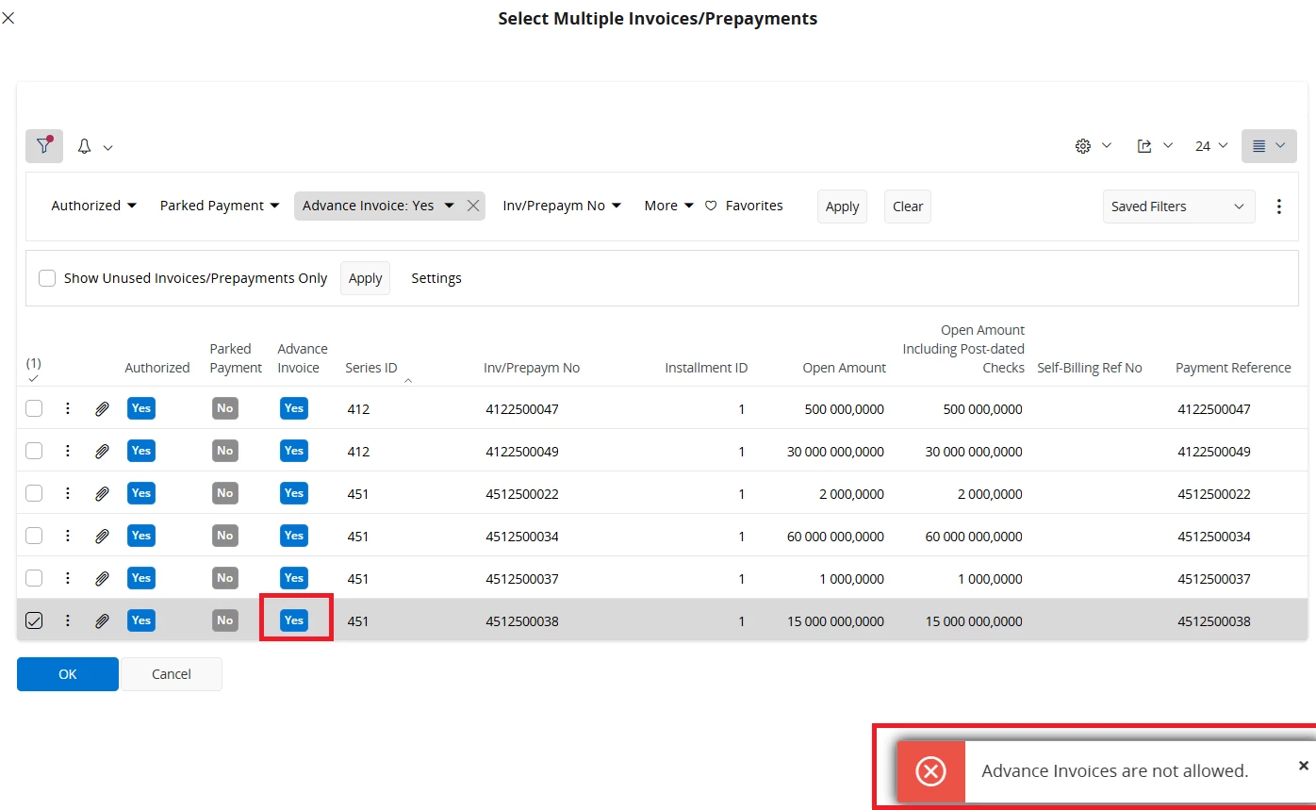View attachments of invoice 4512500022
1316x810 pixels.
pyautogui.click(x=102, y=494)
